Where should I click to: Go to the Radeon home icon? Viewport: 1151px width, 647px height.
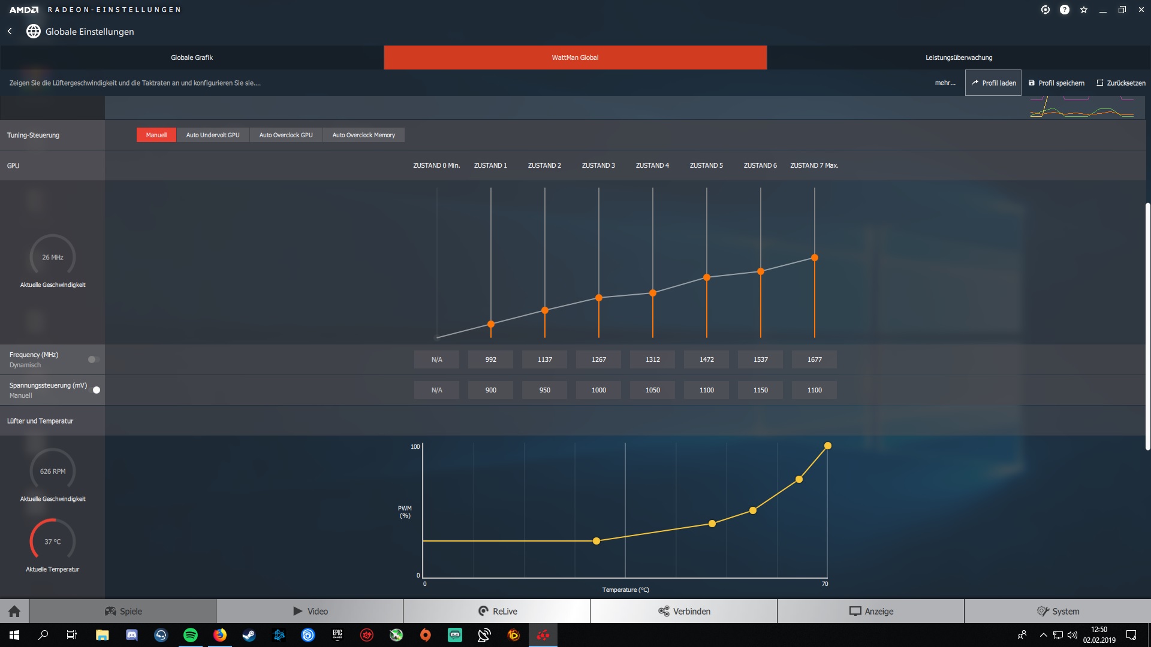14,611
